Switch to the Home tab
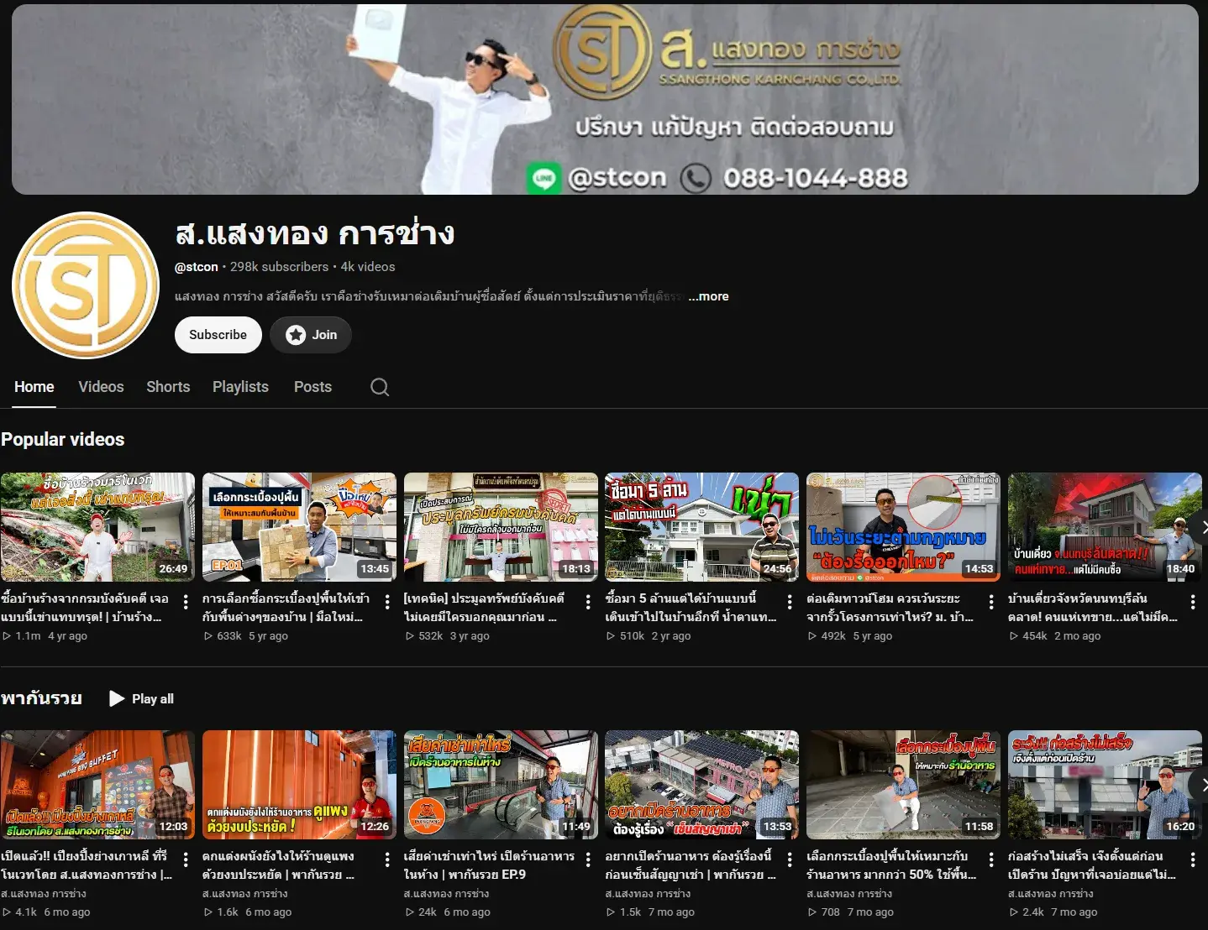 coord(34,387)
